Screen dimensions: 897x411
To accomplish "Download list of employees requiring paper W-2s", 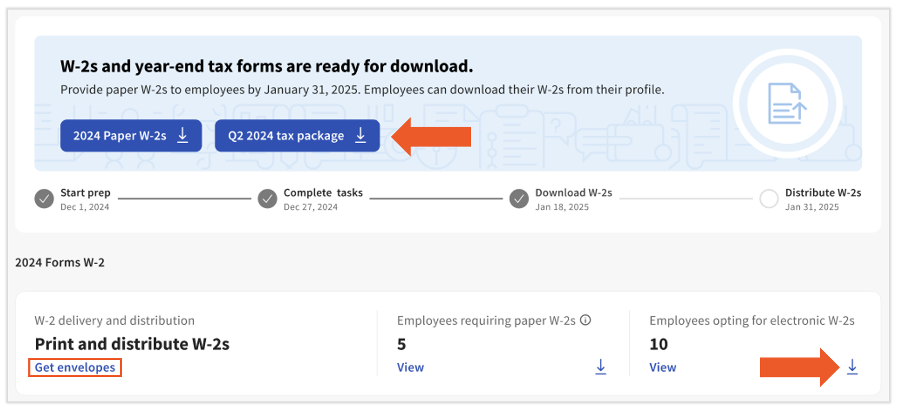I will (x=600, y=366).
